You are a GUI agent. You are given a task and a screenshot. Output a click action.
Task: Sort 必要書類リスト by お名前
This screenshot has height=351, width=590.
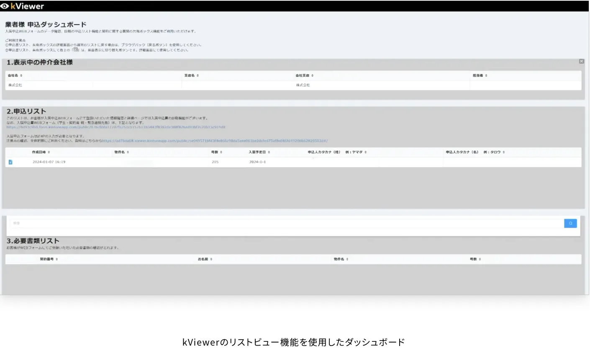point(205,259)
